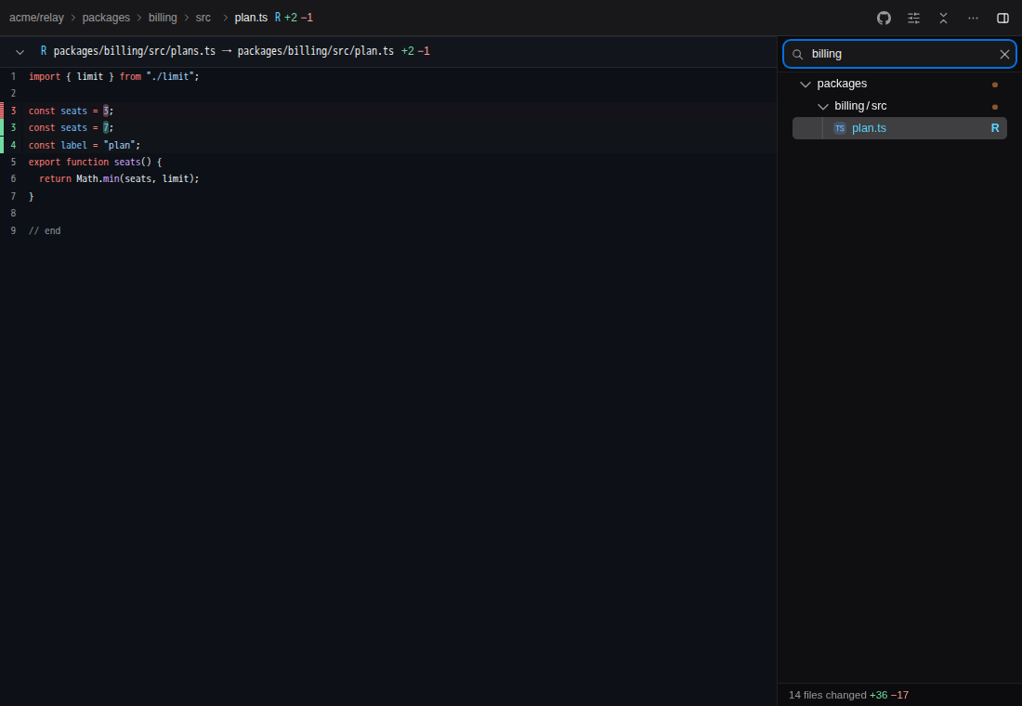Select plan.ts in the file tree

tap(899, 128)
